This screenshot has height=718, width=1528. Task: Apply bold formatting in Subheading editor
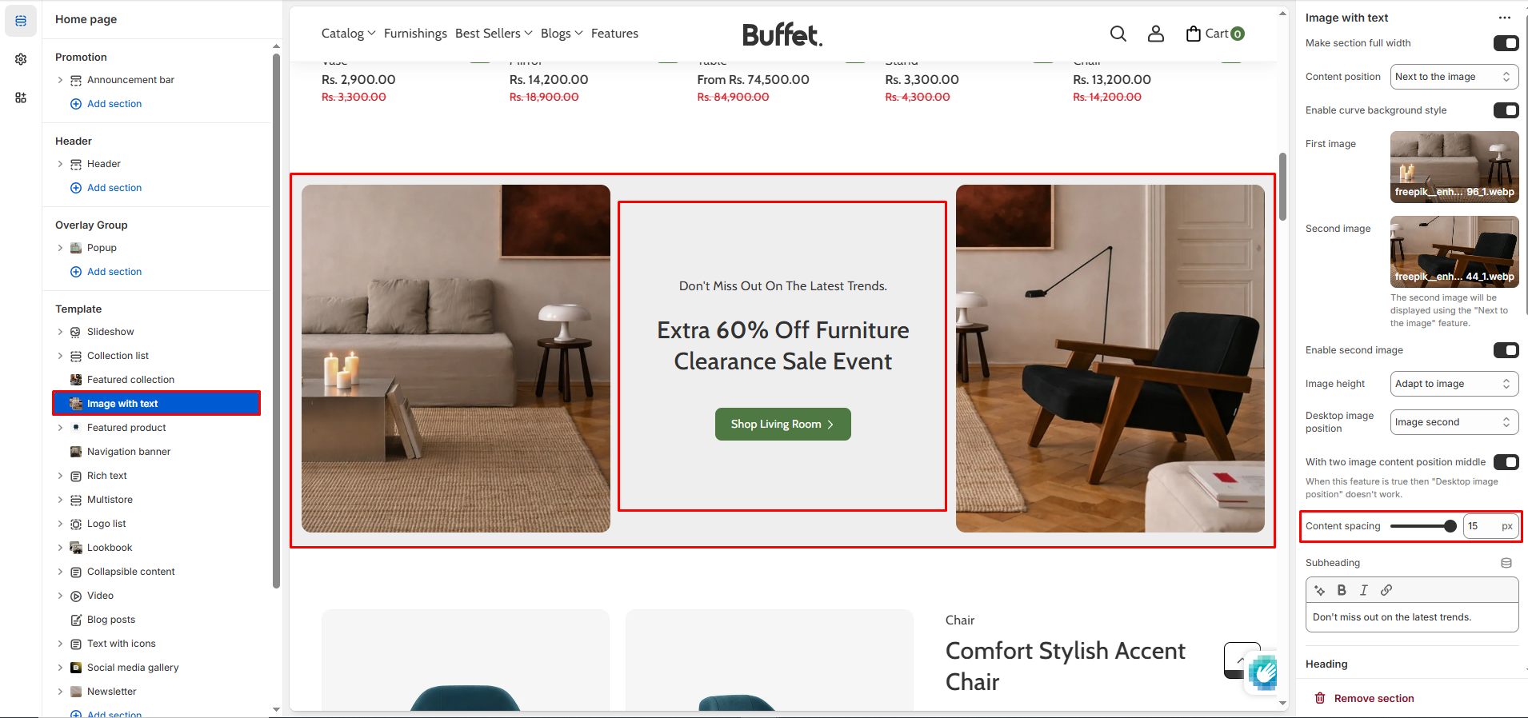point(1342,590)
